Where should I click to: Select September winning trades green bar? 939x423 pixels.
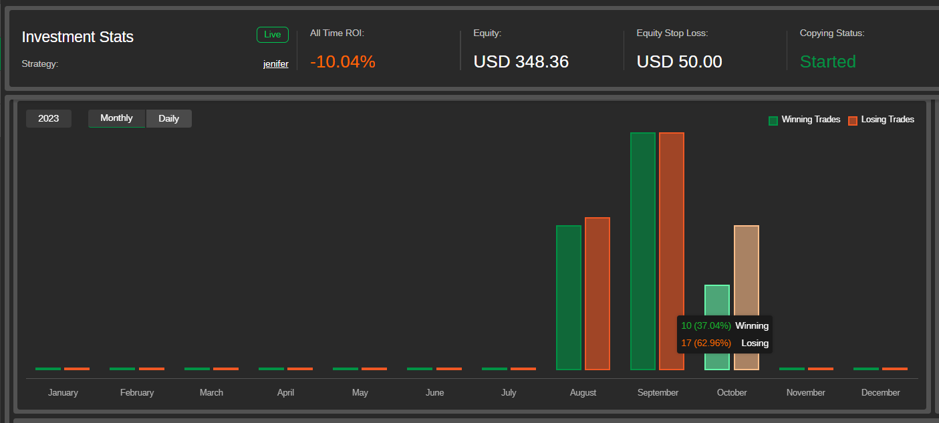click(643, 251)
